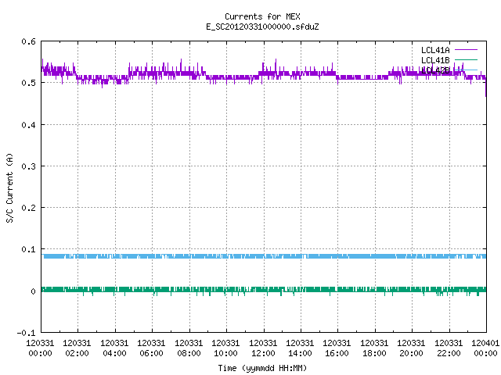Viewport: 501px width, 375px height.
Task: Click the 120331 08:00 time tick label
Action: click(189, 348)
